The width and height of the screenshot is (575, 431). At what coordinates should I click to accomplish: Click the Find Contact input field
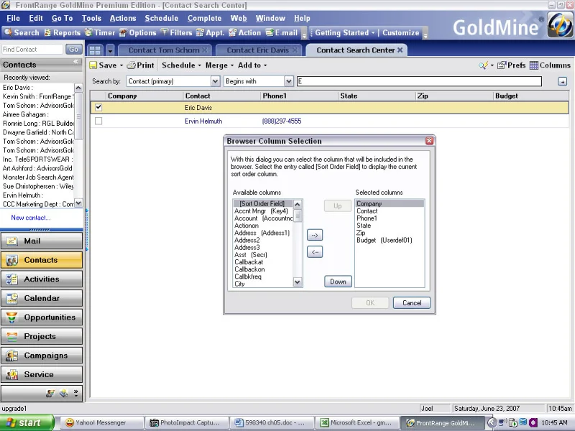[32, 49]
